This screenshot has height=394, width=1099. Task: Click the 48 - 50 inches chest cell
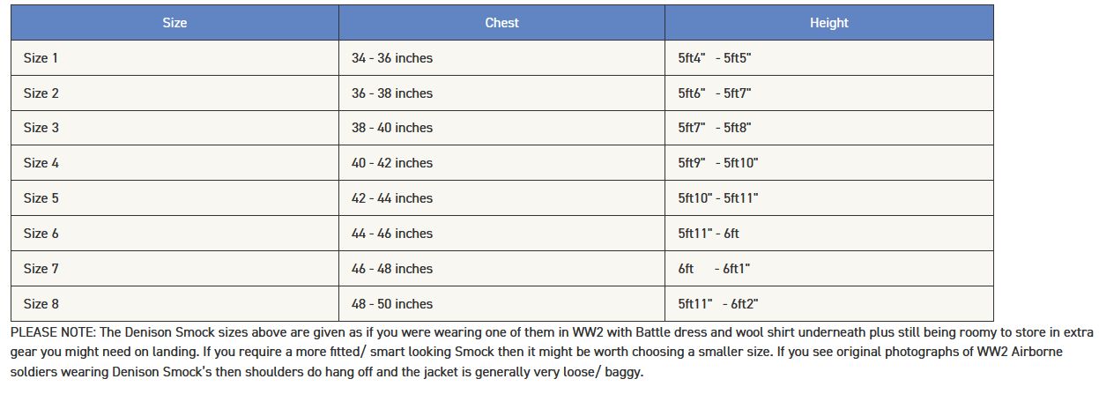click(x=501, y=304)
